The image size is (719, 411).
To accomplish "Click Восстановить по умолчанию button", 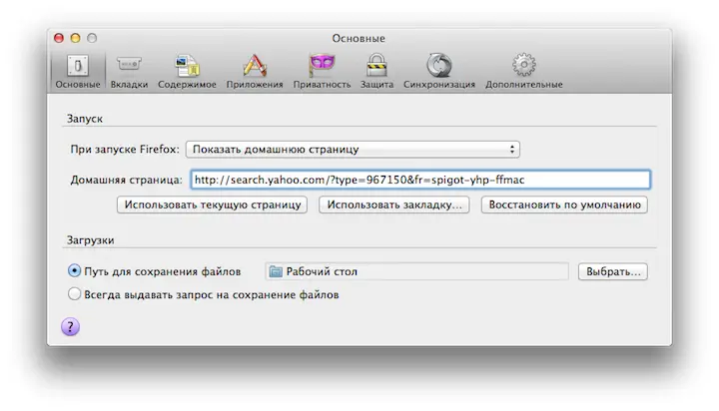I will 564,205.
